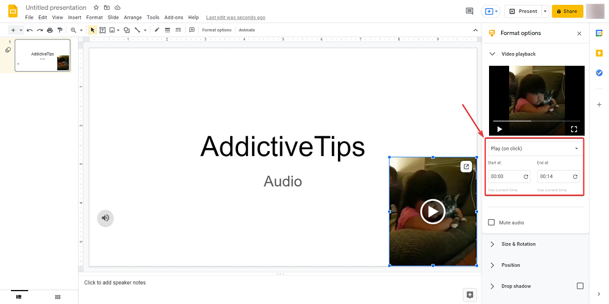Select the paint format tool
The image size is (609, 304).
coord(60,30)
